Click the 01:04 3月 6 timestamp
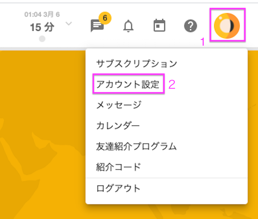This screenshot has height=219, width=258. [x=42, y=14]
